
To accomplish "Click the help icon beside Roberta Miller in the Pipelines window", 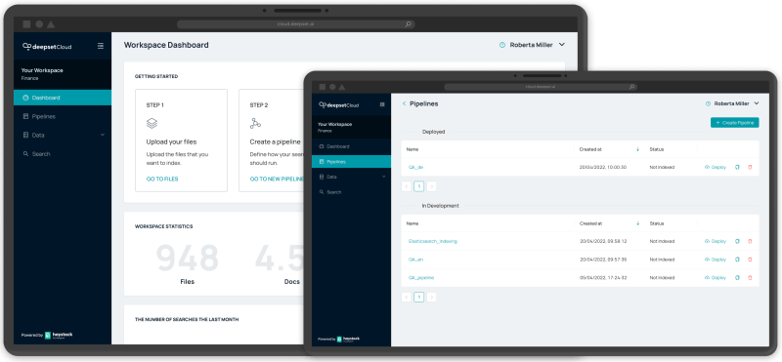I will 708,103.
